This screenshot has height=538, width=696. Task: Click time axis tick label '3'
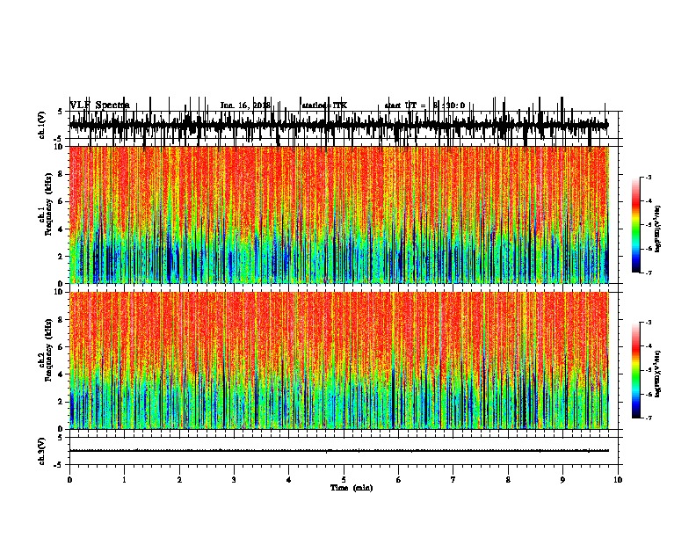click(234, 480)
